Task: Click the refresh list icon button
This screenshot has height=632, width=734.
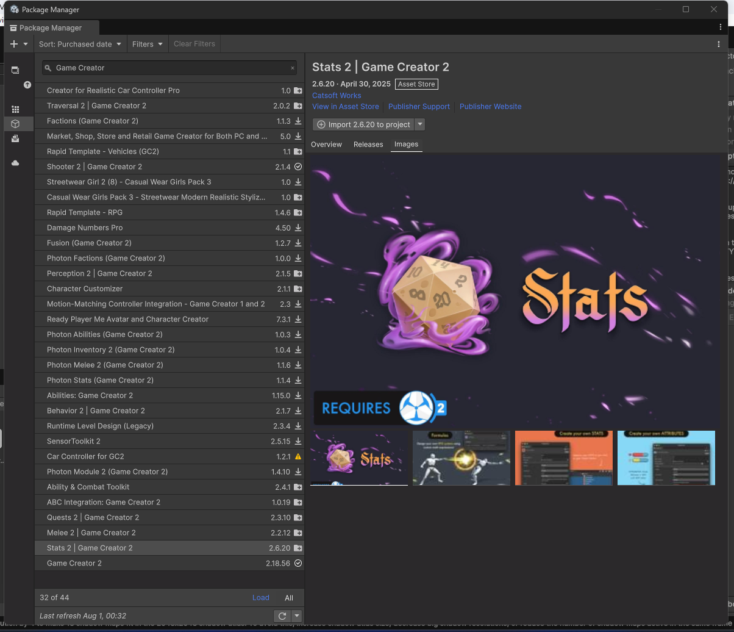Action: pyautogui.click(x=282, y=616)
